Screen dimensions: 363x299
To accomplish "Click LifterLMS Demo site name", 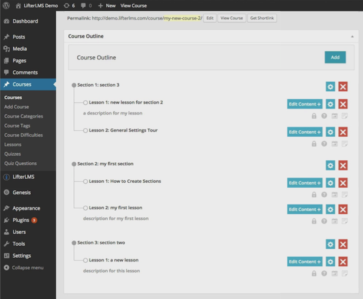I will [x=37, y=5].
